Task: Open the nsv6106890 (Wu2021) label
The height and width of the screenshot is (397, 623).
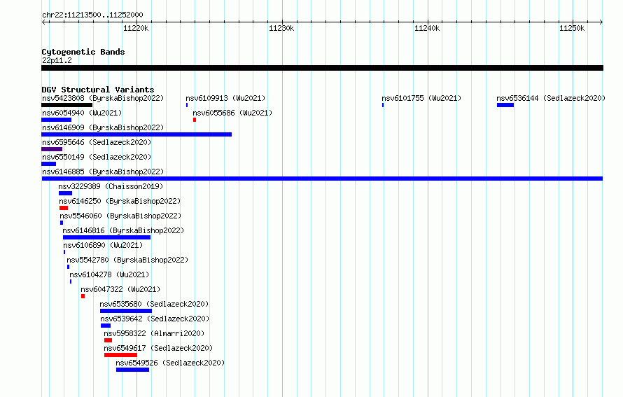Action: point(103,245)
